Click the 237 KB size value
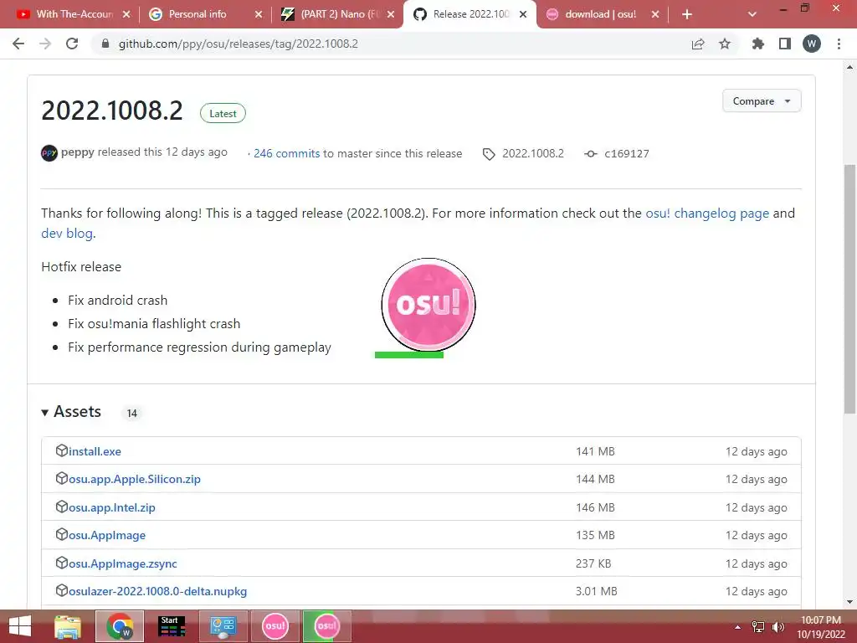This screenshot has width=857, height=643. click(593, 563)
